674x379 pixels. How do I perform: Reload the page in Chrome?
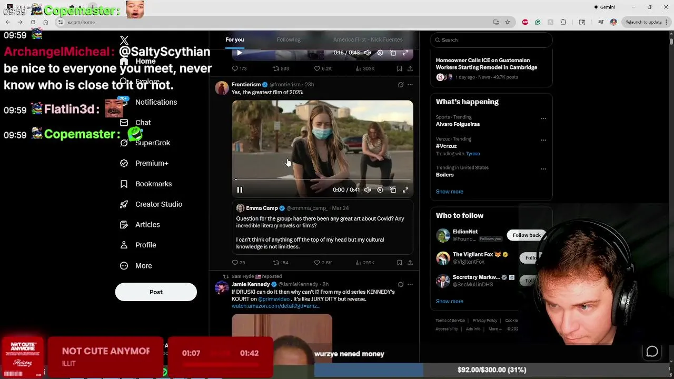point(33,22)
